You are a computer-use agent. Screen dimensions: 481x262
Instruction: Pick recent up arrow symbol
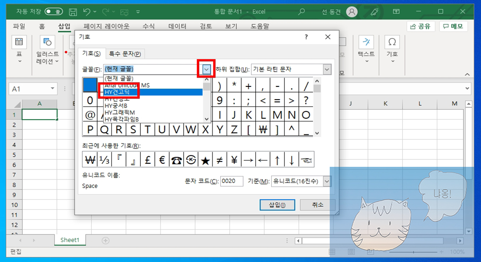[277, 159]
